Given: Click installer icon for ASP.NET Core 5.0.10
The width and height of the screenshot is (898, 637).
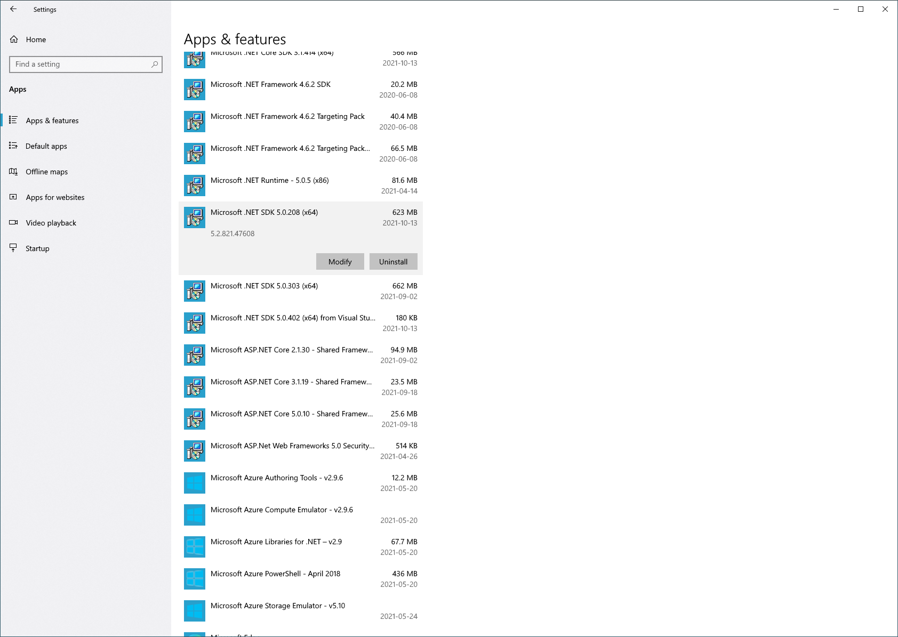Looking at the screenshot, I should point(195,419).
